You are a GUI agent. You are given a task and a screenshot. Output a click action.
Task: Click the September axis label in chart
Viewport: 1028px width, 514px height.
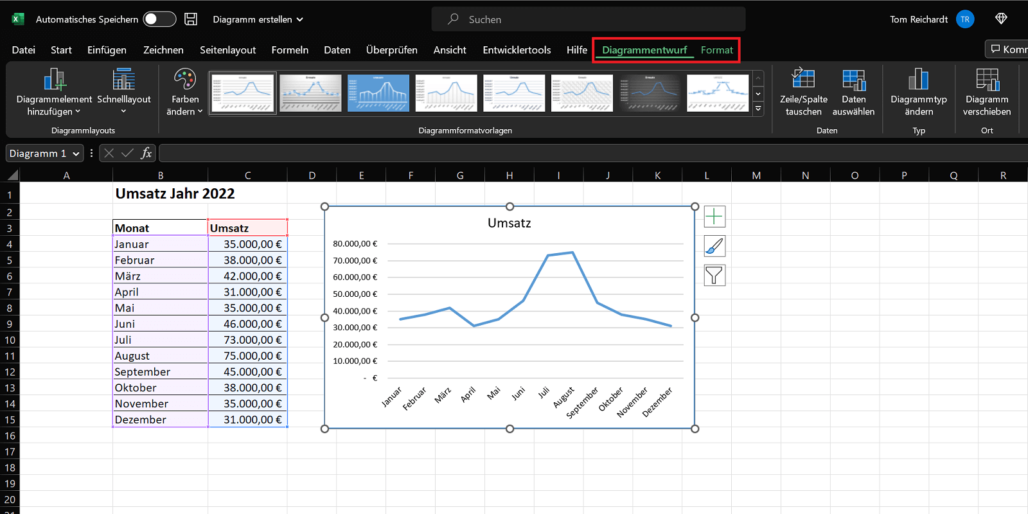[581, 403]
